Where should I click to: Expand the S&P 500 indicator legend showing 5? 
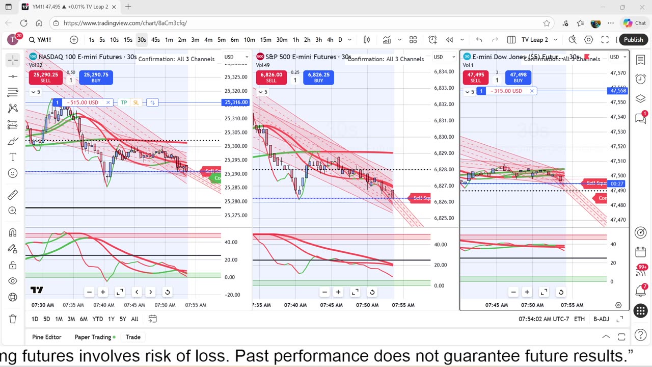262,92
